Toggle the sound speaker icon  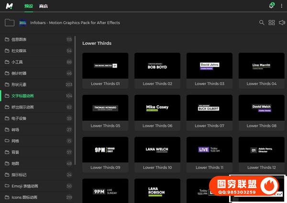click(282, 22)
